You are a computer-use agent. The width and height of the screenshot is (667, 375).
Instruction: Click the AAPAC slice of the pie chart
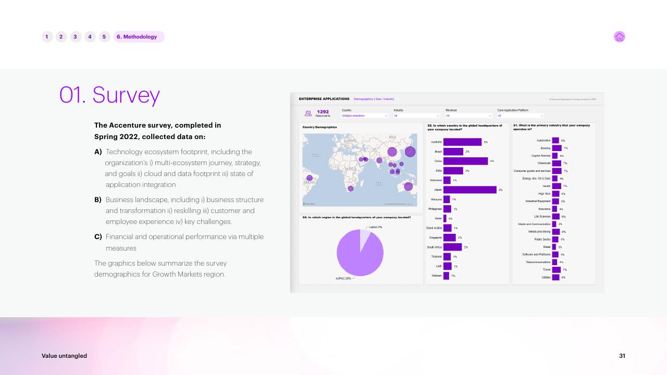coord(360,255)
